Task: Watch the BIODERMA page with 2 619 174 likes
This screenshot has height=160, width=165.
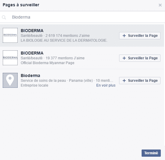Action: (x=140, y=36)
